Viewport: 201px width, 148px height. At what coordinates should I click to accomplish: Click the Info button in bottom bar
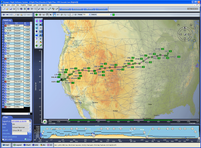35,145
